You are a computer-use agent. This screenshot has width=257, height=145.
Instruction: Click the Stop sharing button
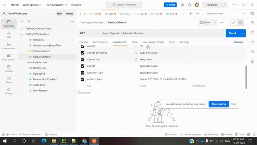[218, 104]
